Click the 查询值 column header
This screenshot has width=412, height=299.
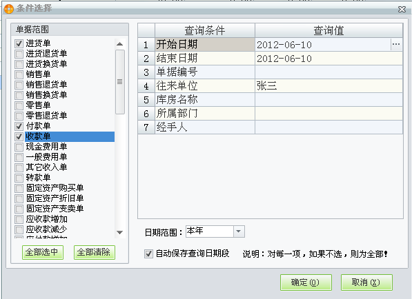[x=328, y=30]
